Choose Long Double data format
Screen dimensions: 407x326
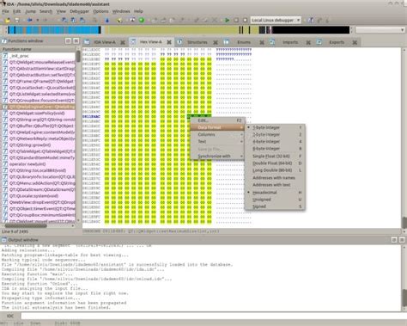pyautogui.click(x=275, y=170)
